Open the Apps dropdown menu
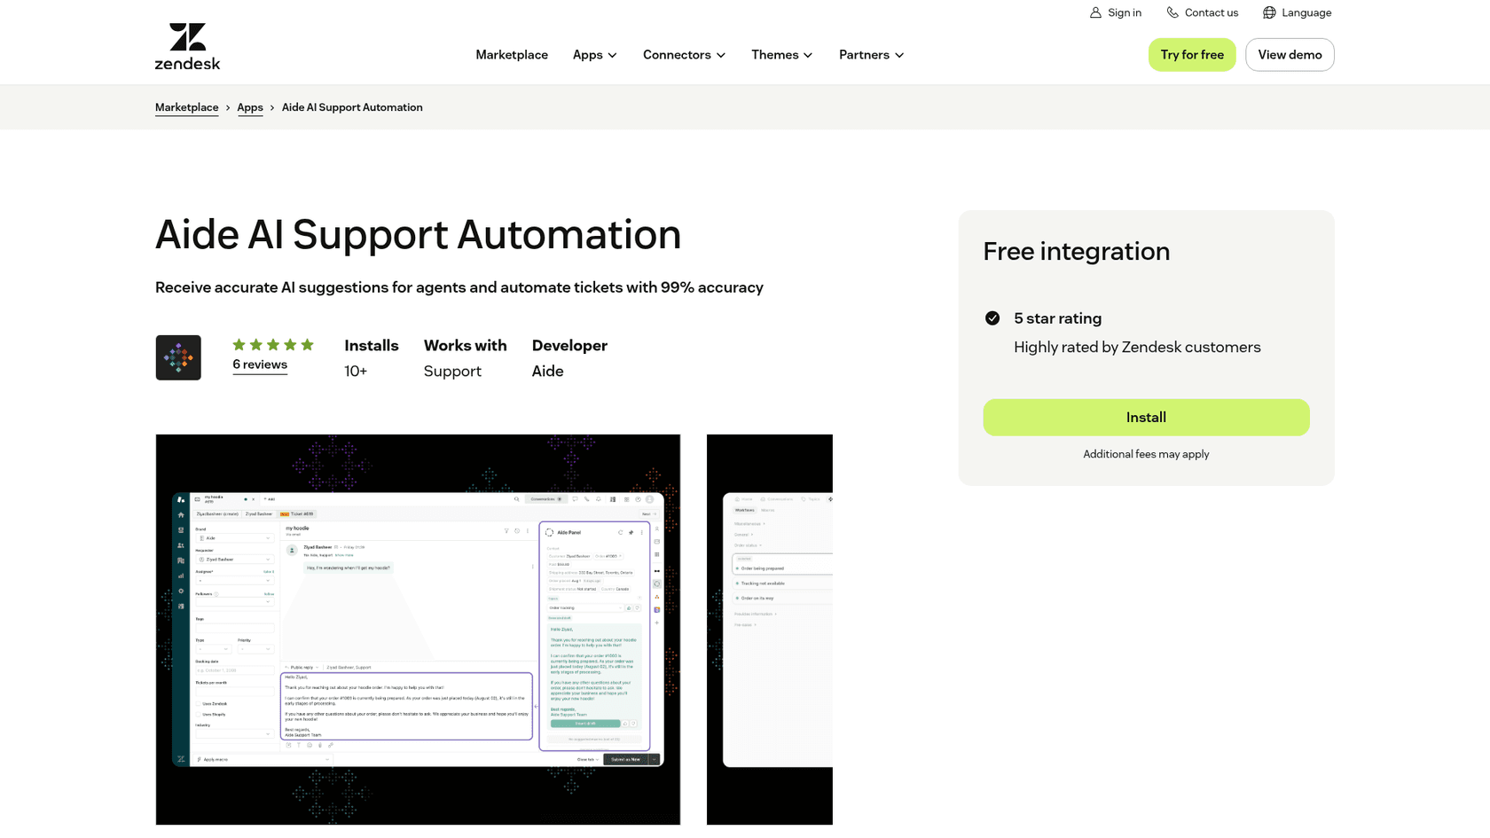This screenshot has width=1490, height=838. tap(594, 55)
